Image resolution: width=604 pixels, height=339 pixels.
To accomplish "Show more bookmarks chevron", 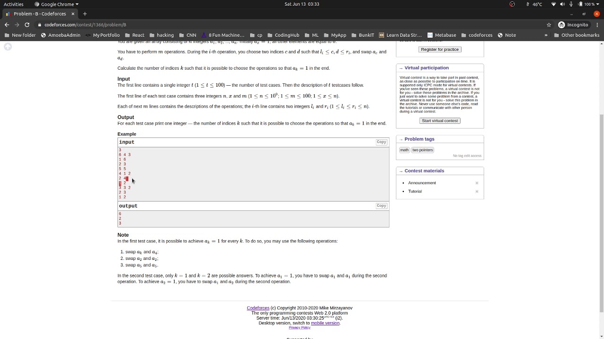I will coord(546,35).
